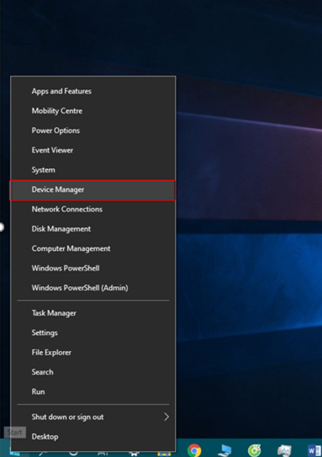This screenshot has height=457, width=322.
Task: Click the Windows Start button
Action: point(14,452)
